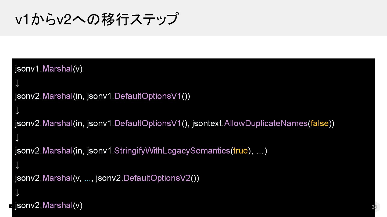387x217 pixels.
Task: Click the yellow 'false' keyword
Action: [x=320, y=123]
